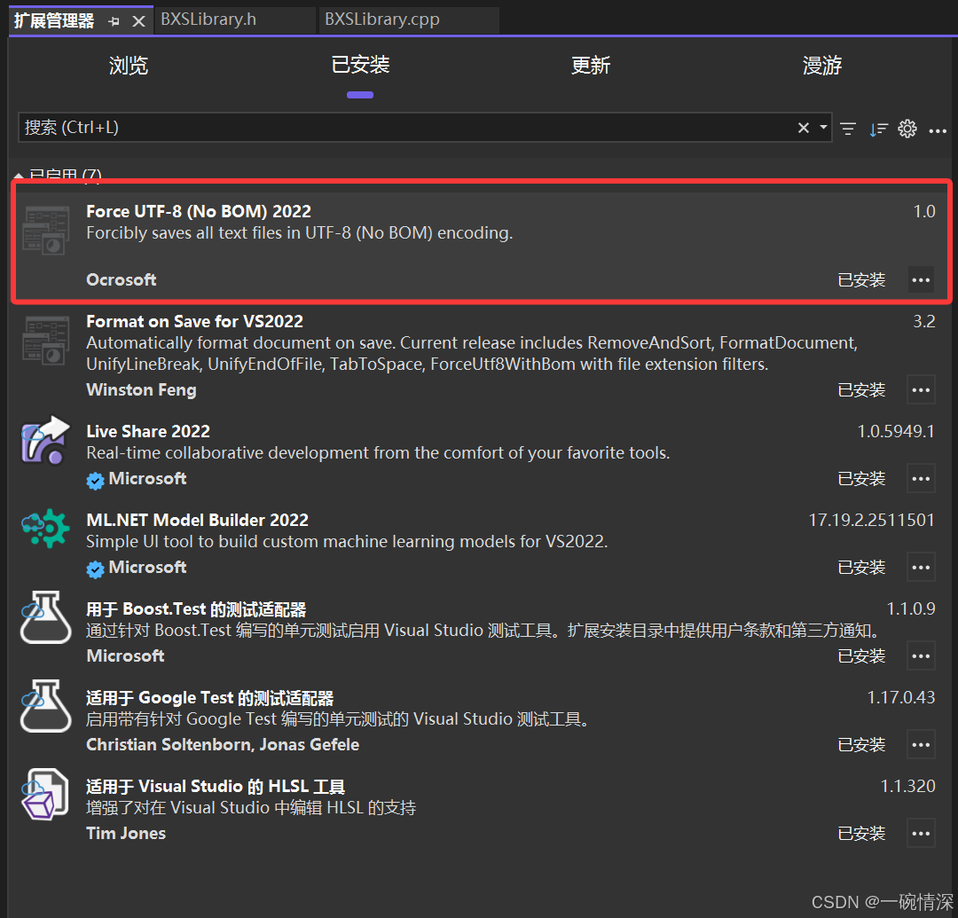Click Boost.Test adapter flask icon
Screen dimensions: 958x918
46,617
